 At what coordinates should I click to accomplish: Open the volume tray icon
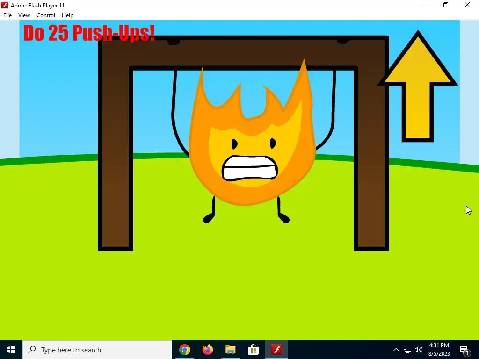(x=419, y=350)
